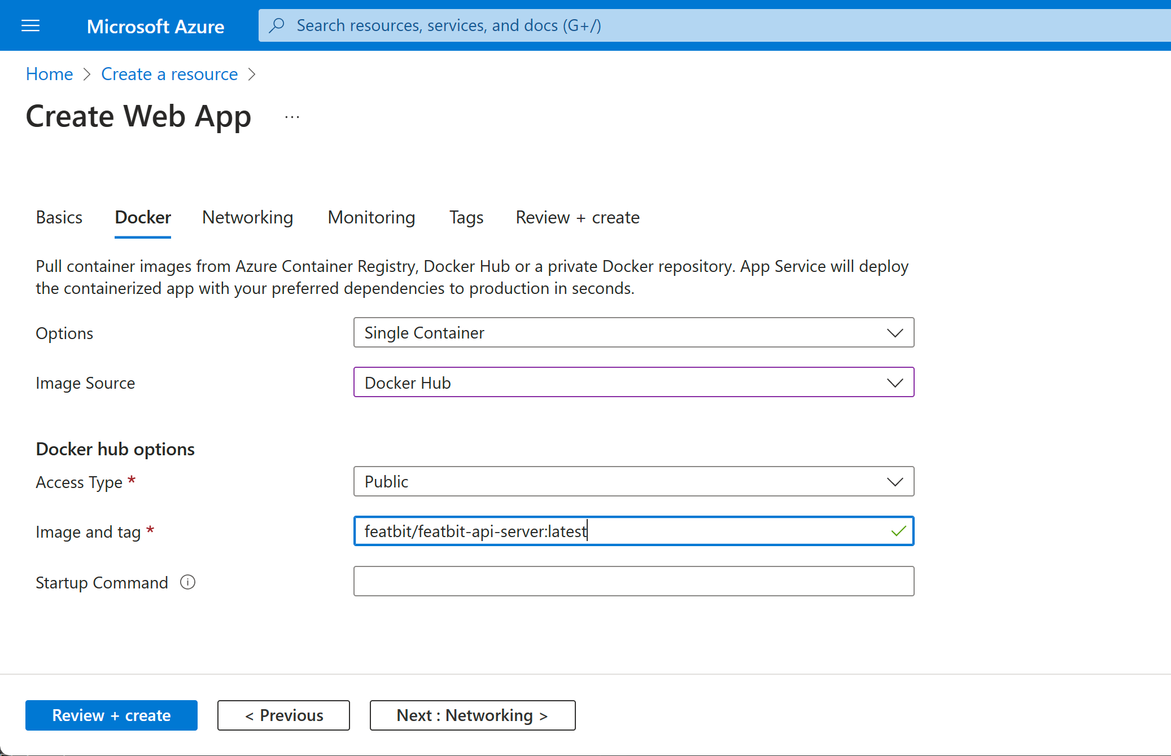1171x756 pixels.
Task: Expand the Access Type Public dropdown
Action: coord(633,482)
